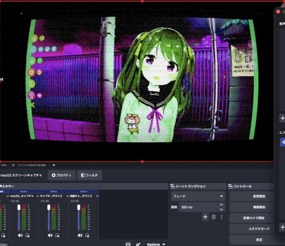Click the 300 ms duration field

coord(198,207)
